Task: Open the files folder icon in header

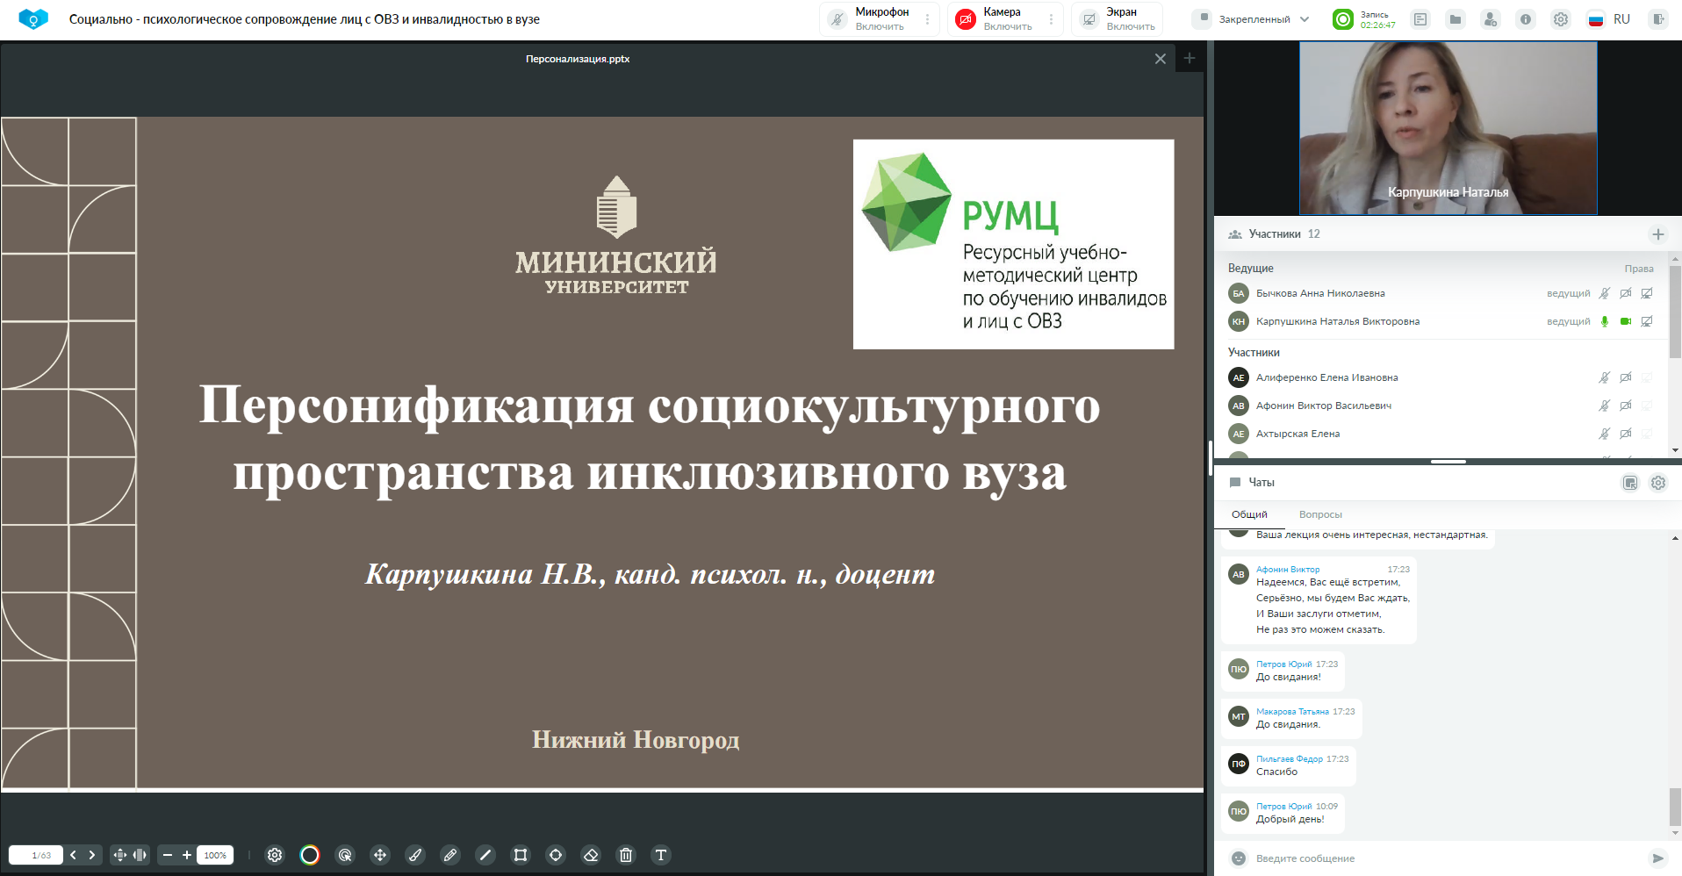Action: click(x=1456, y=19)
